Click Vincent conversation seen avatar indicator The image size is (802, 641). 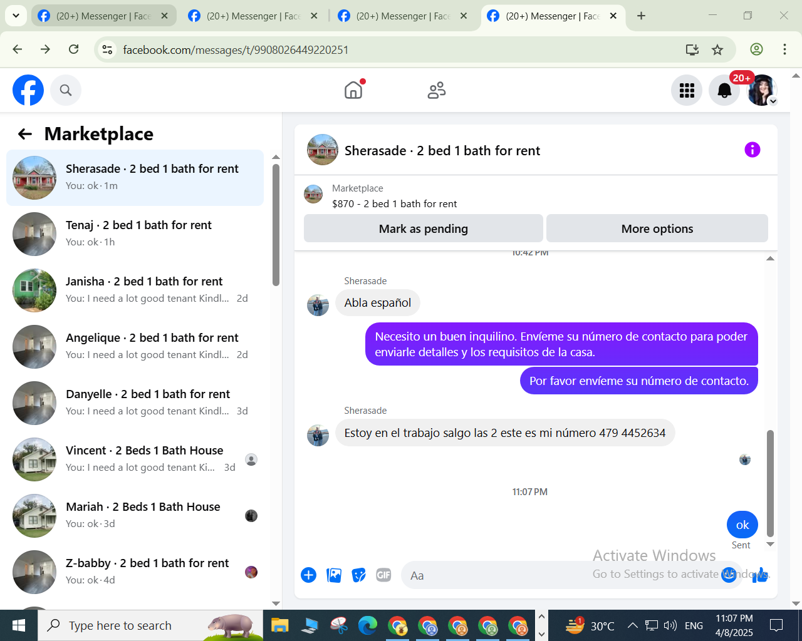click(251, 459)
